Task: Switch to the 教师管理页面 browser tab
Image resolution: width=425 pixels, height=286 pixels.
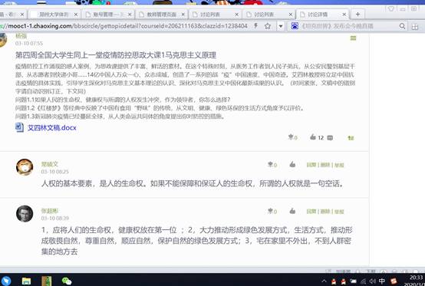Action: point(161,15)
